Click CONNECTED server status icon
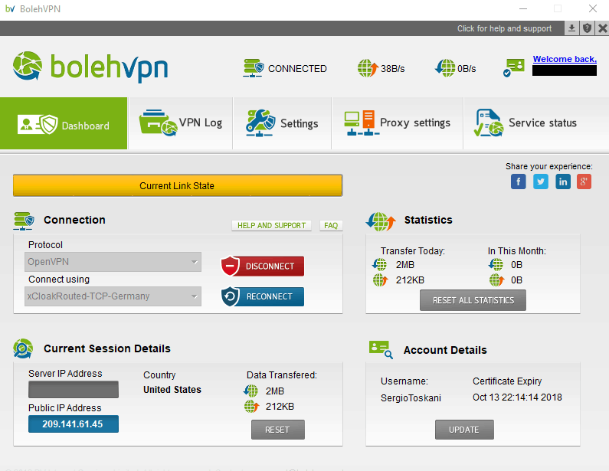 pos(254,68)
